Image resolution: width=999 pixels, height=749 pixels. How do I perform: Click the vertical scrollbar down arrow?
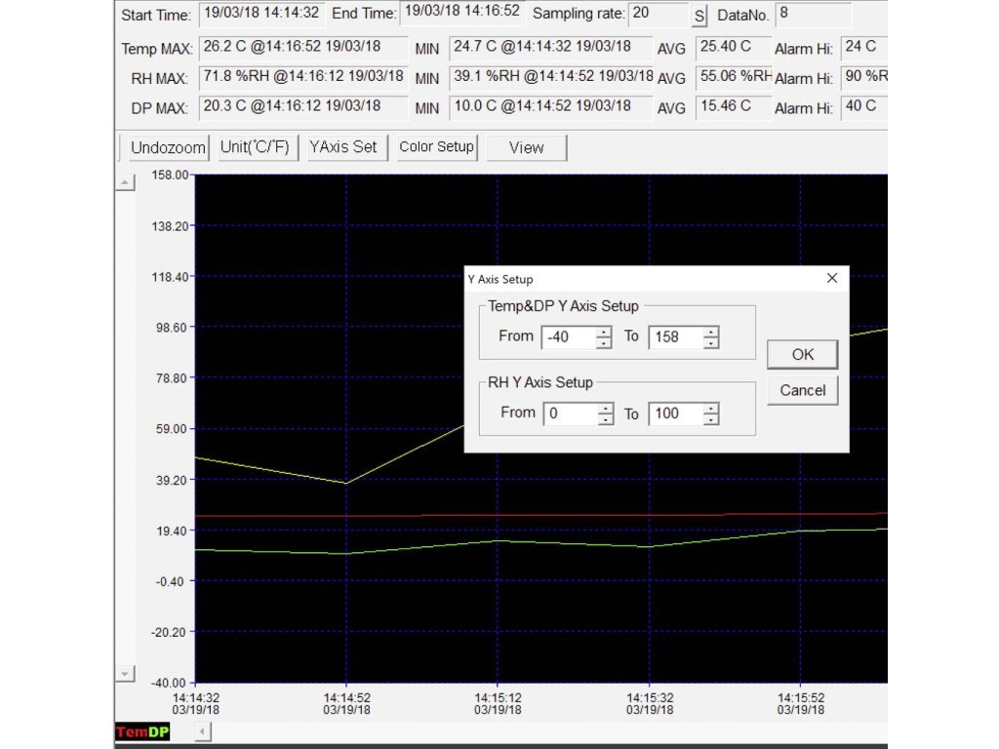[125, 674]
